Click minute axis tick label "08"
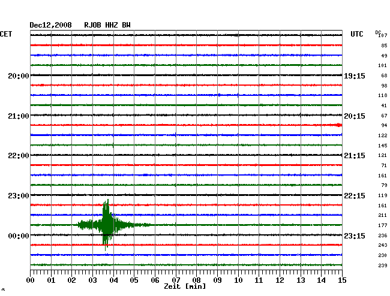 196,280
